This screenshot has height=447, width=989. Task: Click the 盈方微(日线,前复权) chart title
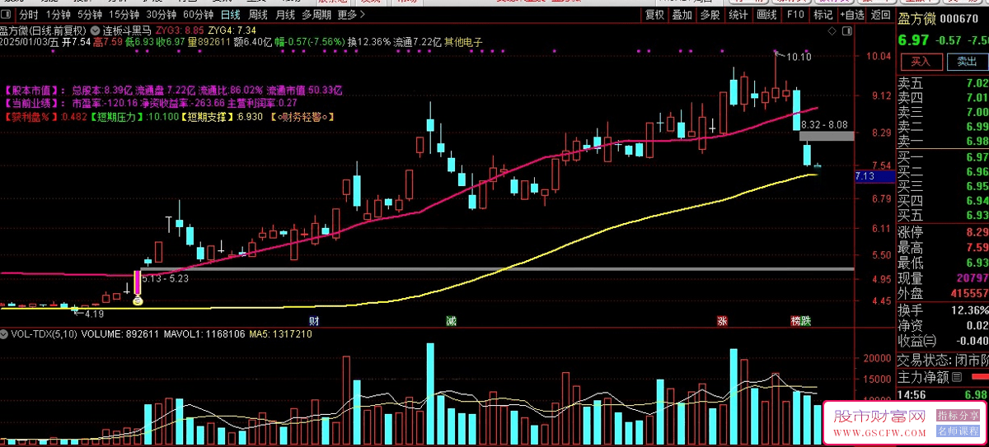(x=42, y=30)
